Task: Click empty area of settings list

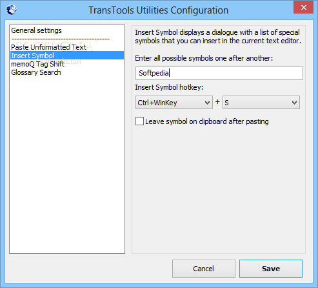Action: pyautogui.click(x=67, y=163)
